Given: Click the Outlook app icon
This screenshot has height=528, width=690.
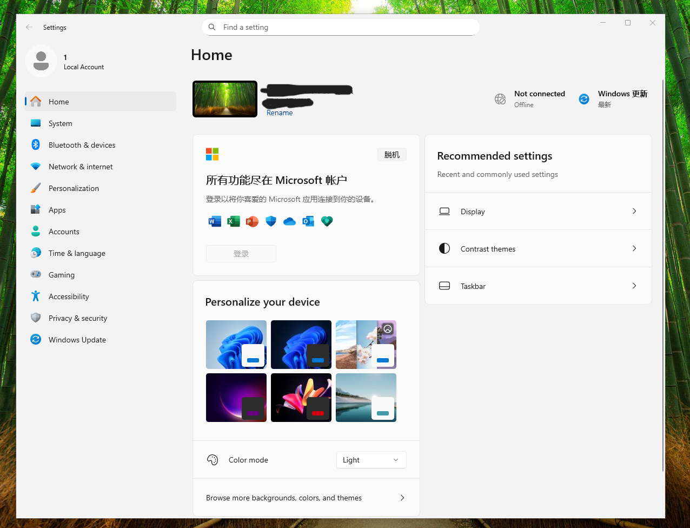Looking at the screenshot, I should [308, 221].
